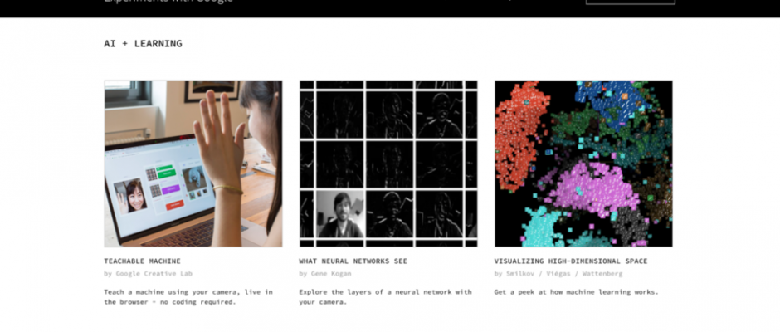Open the What Neural Networks See grid thumbnail
Screen dimensions: 780x332
[x=388, y=164]
